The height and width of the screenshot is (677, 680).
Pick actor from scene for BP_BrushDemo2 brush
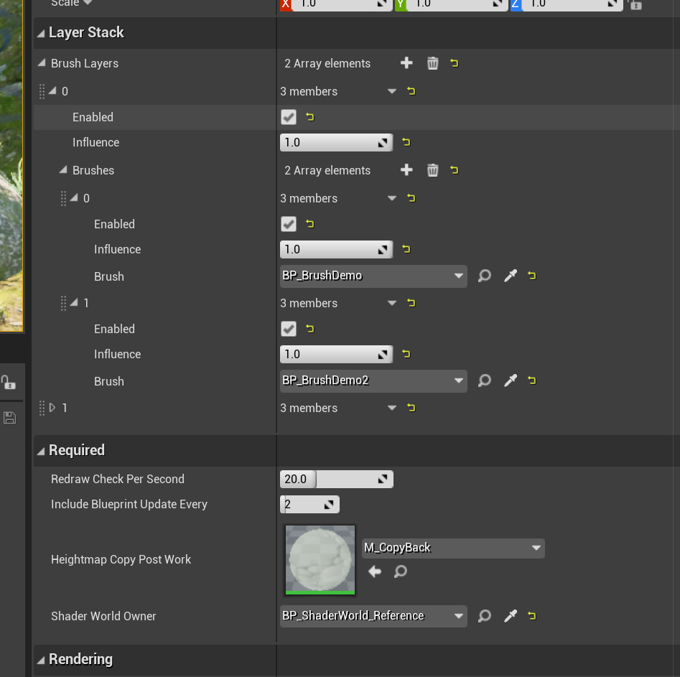[x=511, y=381]
